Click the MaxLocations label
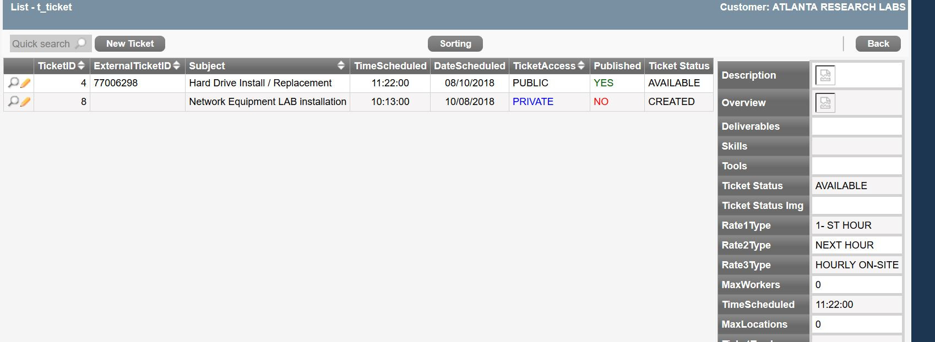This screenshot has width=935, height=342. pos(754,324)
